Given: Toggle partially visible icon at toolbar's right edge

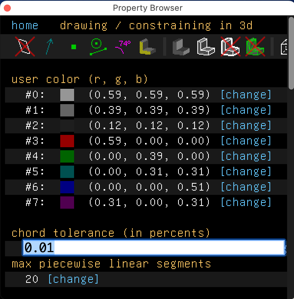Looking at the screenshot, I should coord(284,47).
